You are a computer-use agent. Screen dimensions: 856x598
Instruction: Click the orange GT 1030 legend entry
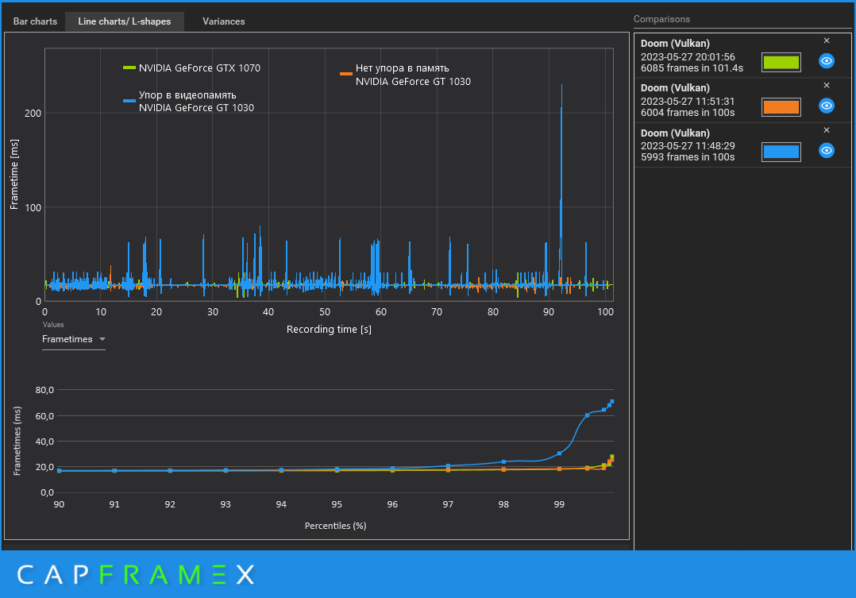(x=405, y=75)
